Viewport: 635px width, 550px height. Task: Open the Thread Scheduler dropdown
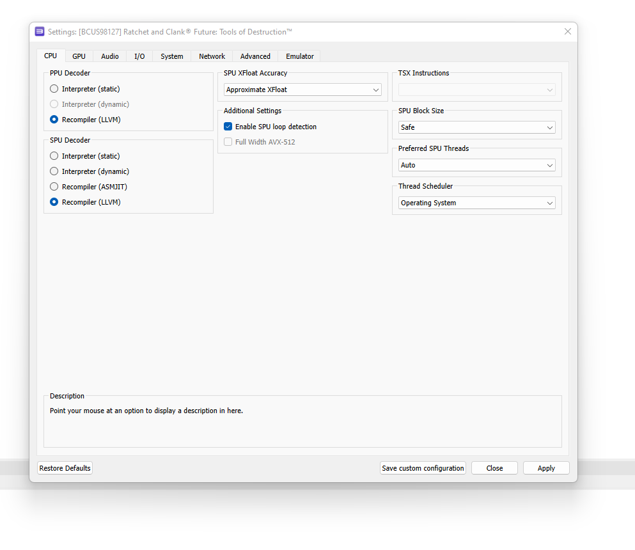point(476,203)
